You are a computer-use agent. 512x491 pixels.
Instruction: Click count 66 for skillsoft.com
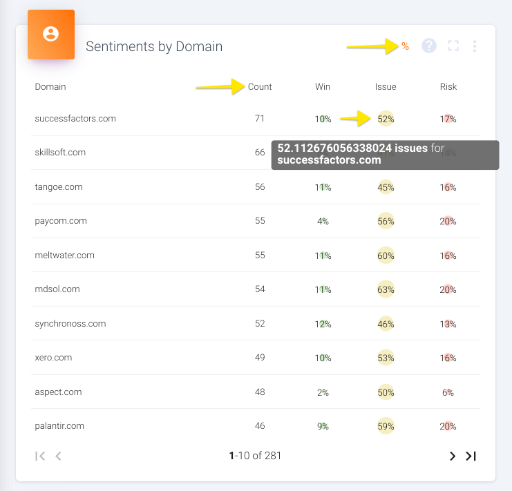point(260,153)
